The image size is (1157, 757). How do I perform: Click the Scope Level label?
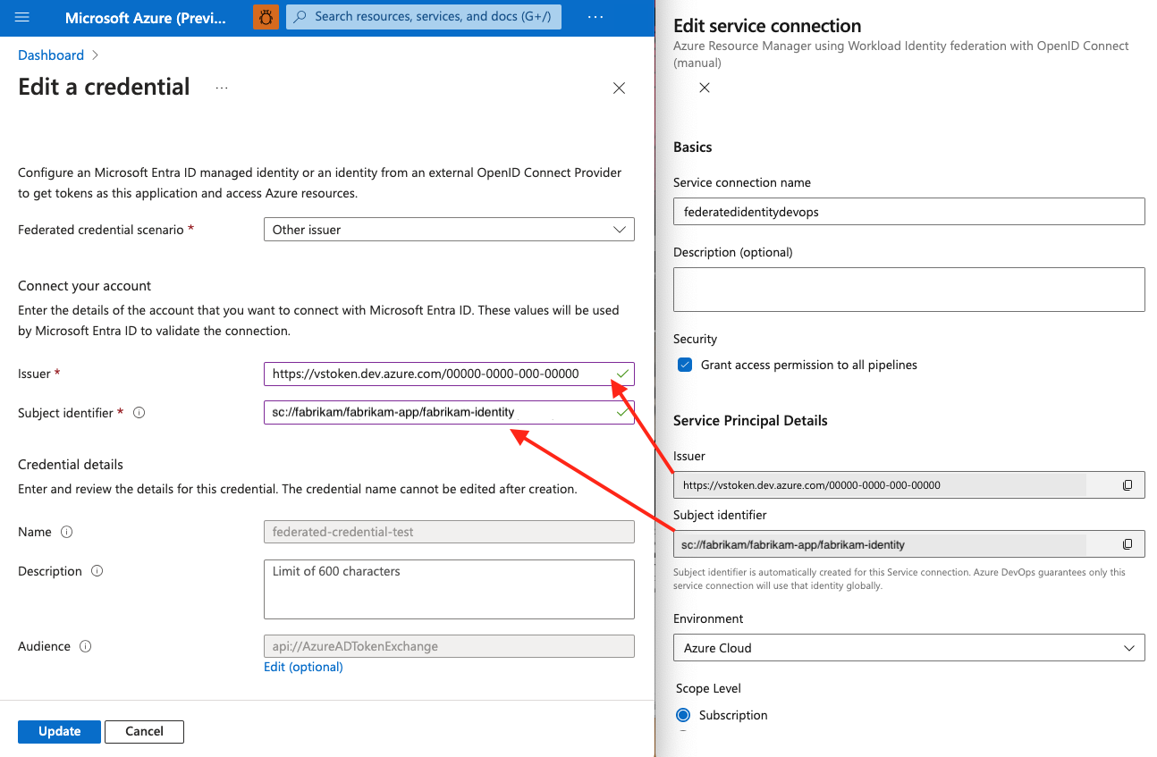pyautogui.click(x=708, y=688)
